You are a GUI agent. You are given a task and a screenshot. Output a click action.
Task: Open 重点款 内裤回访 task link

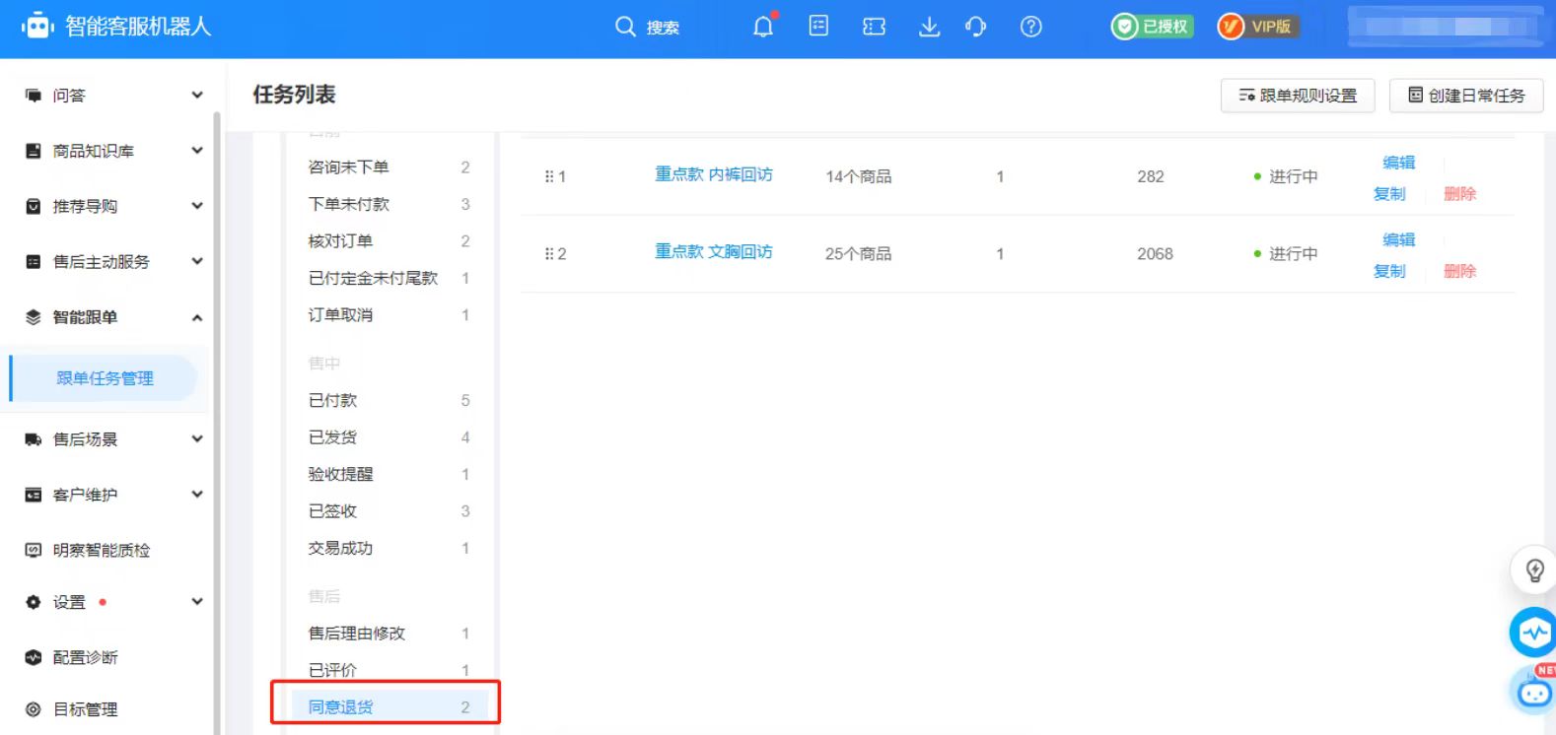pyautogui.click(x=714, y=174)
